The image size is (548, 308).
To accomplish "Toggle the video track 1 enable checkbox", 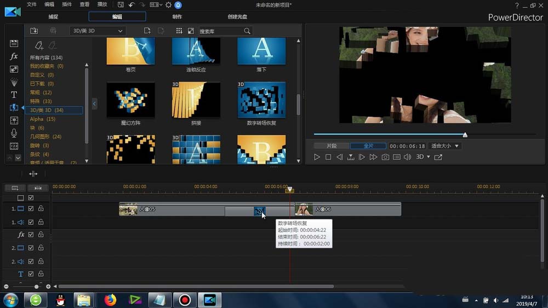I will point(31,209).
